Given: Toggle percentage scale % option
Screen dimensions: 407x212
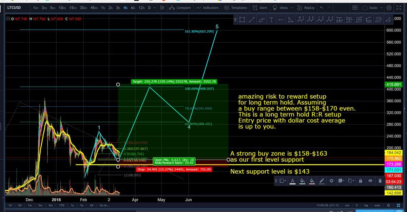Looking at the screenshot, I should pos(356,205).
